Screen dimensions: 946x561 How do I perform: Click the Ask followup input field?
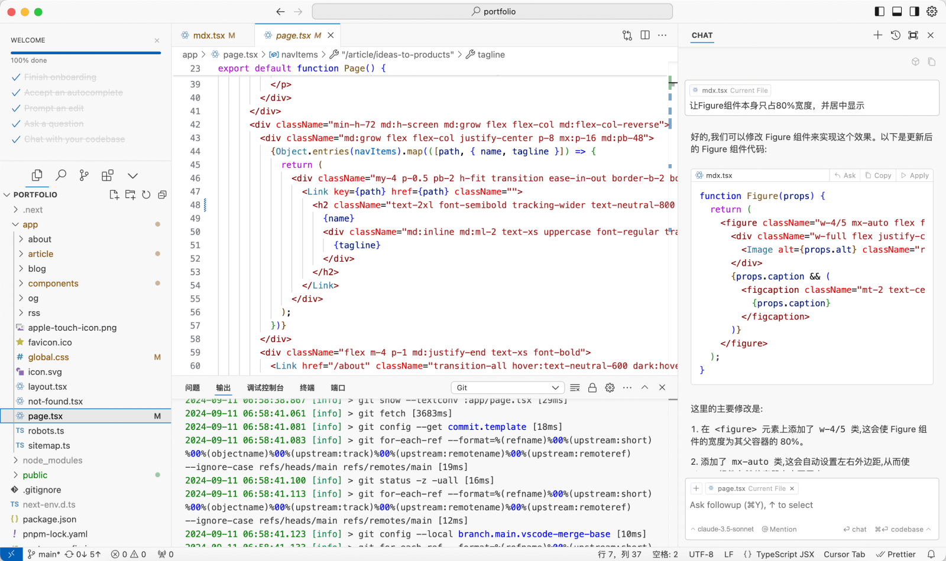pos(812,505)
